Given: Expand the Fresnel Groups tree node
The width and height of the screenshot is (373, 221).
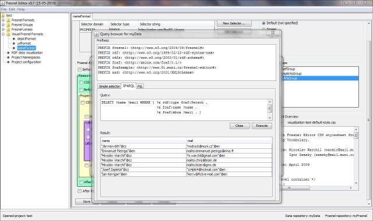Looking at the screenshot, I should 3,24.
